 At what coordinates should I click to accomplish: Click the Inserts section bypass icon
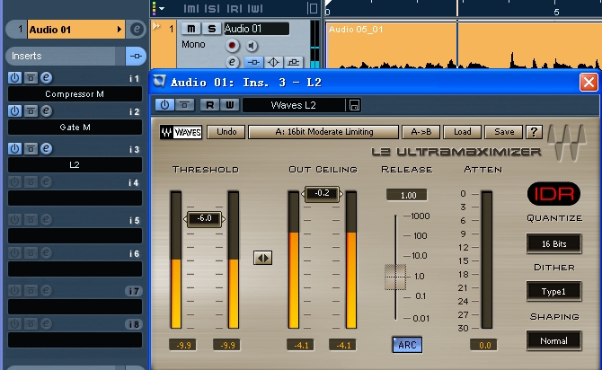tap(136, 56)
